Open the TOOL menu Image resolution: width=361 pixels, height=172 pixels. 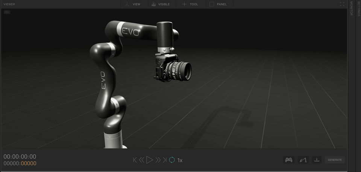(x=191, y=4)
